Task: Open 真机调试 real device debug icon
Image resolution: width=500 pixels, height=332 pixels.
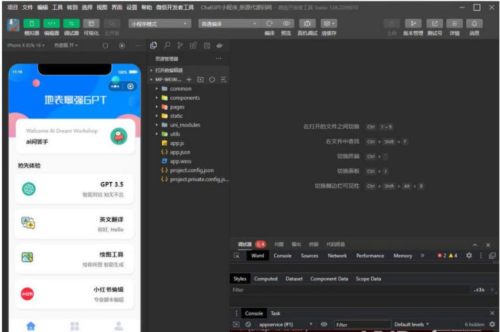Action: pos(307,23)
